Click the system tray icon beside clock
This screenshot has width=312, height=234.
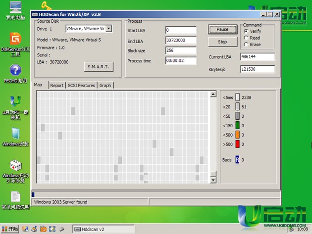click(292, 229)
